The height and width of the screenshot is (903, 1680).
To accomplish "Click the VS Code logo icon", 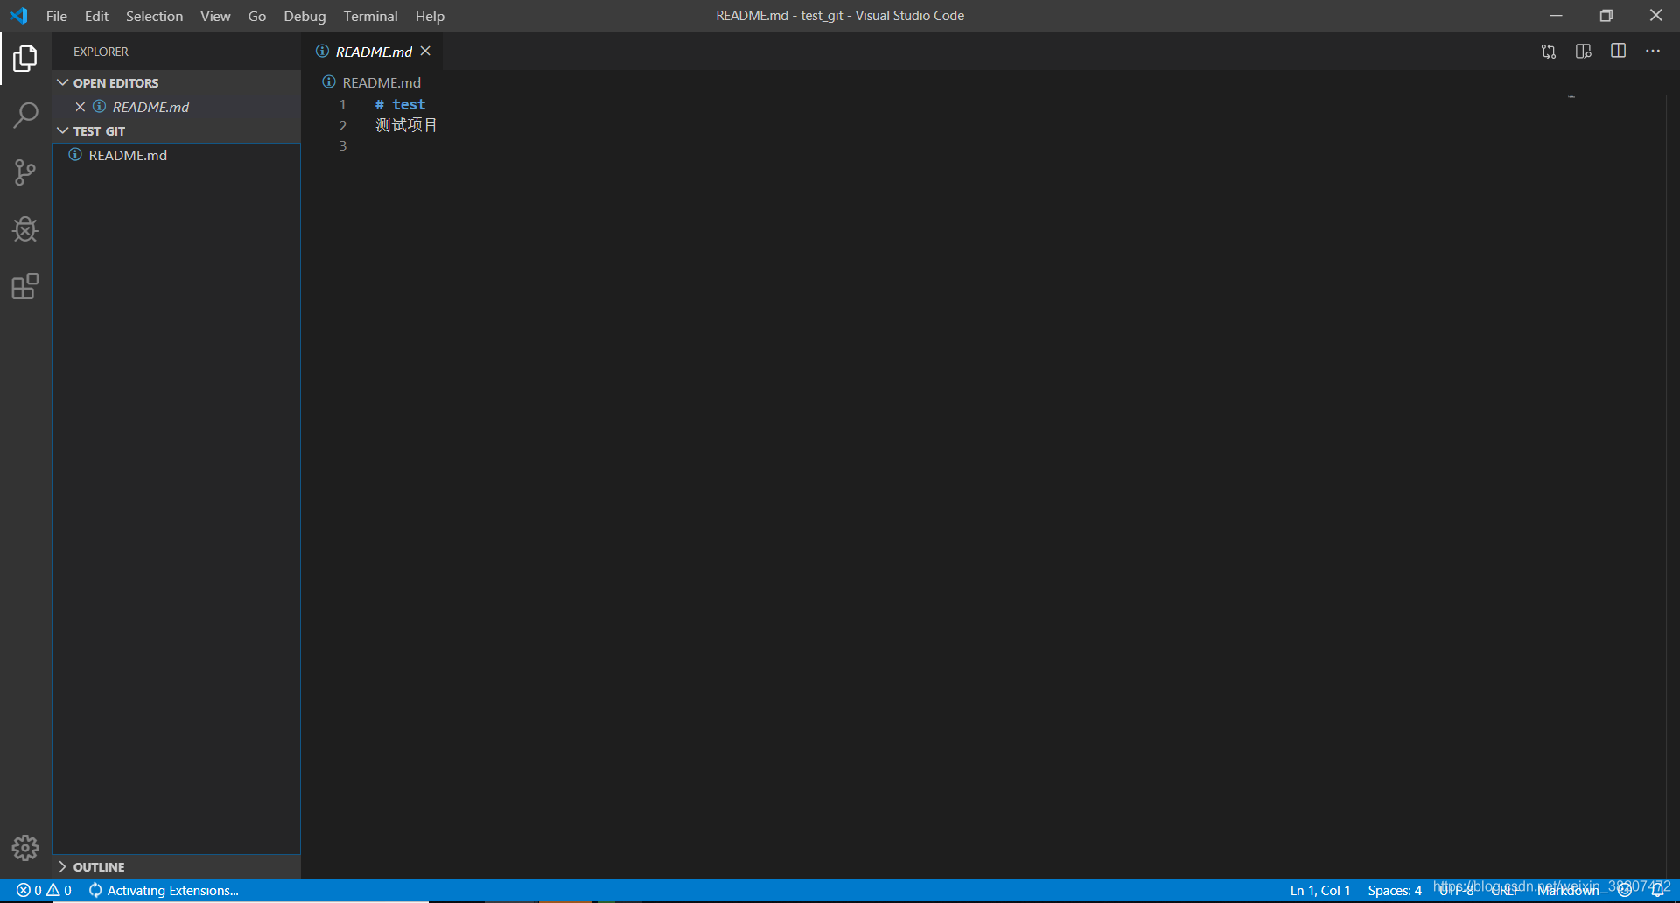I will [x=18, y=16].
